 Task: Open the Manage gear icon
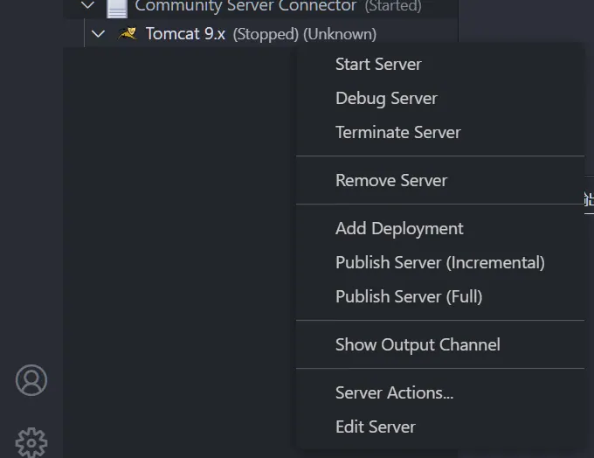[x=31, y=441]
